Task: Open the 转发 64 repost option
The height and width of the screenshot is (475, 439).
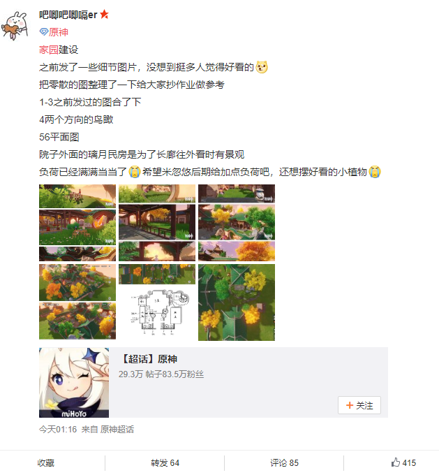Action: click(x=165, y=462)
